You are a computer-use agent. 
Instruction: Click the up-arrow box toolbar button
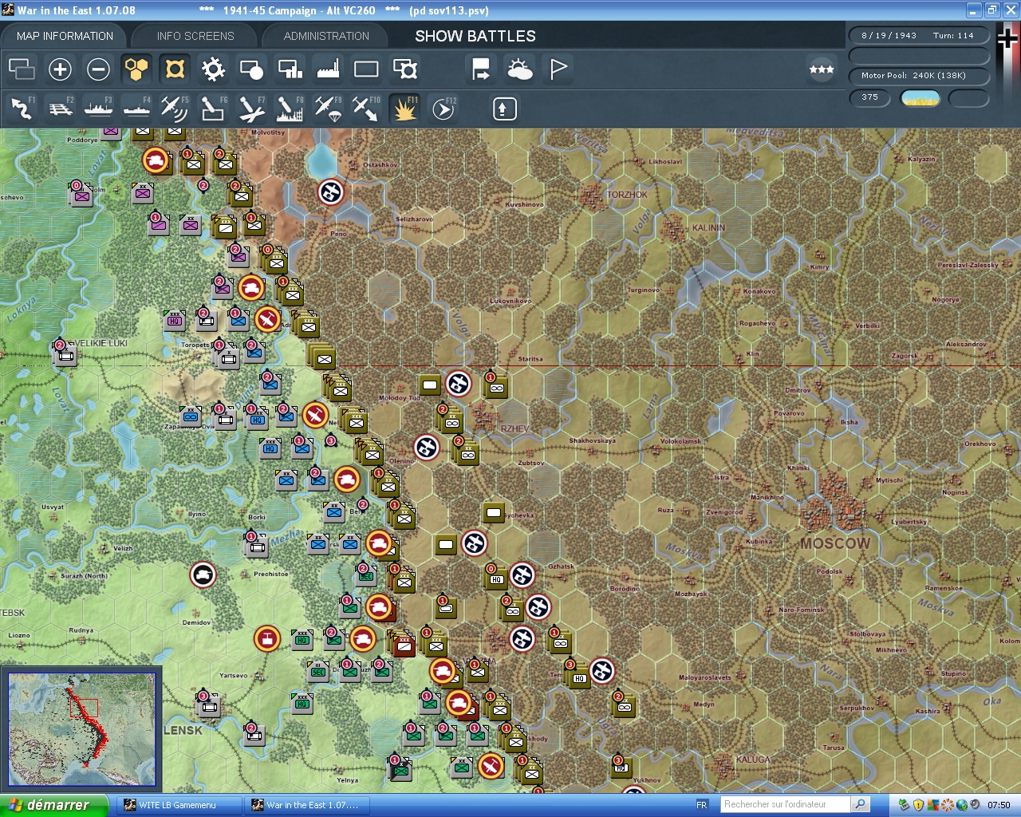click(504, 109)
